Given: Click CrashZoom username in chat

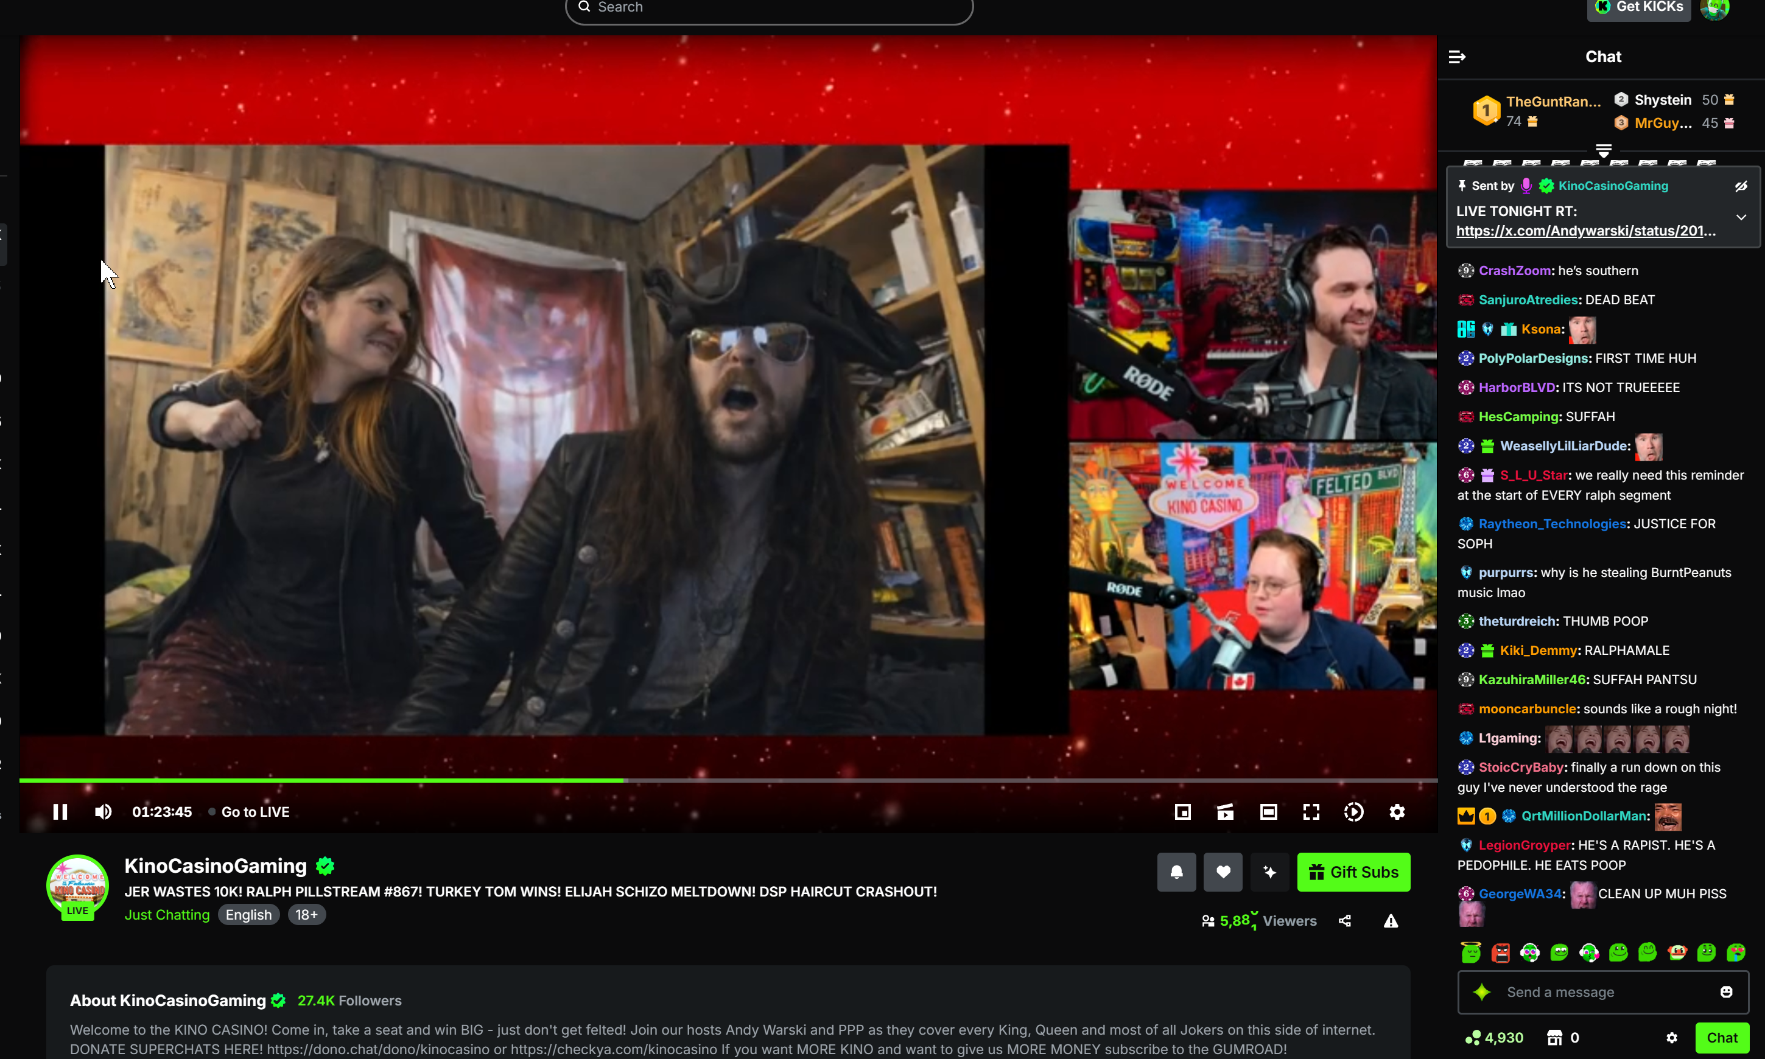Looking at the screenshot, I should click(1514, 270).
